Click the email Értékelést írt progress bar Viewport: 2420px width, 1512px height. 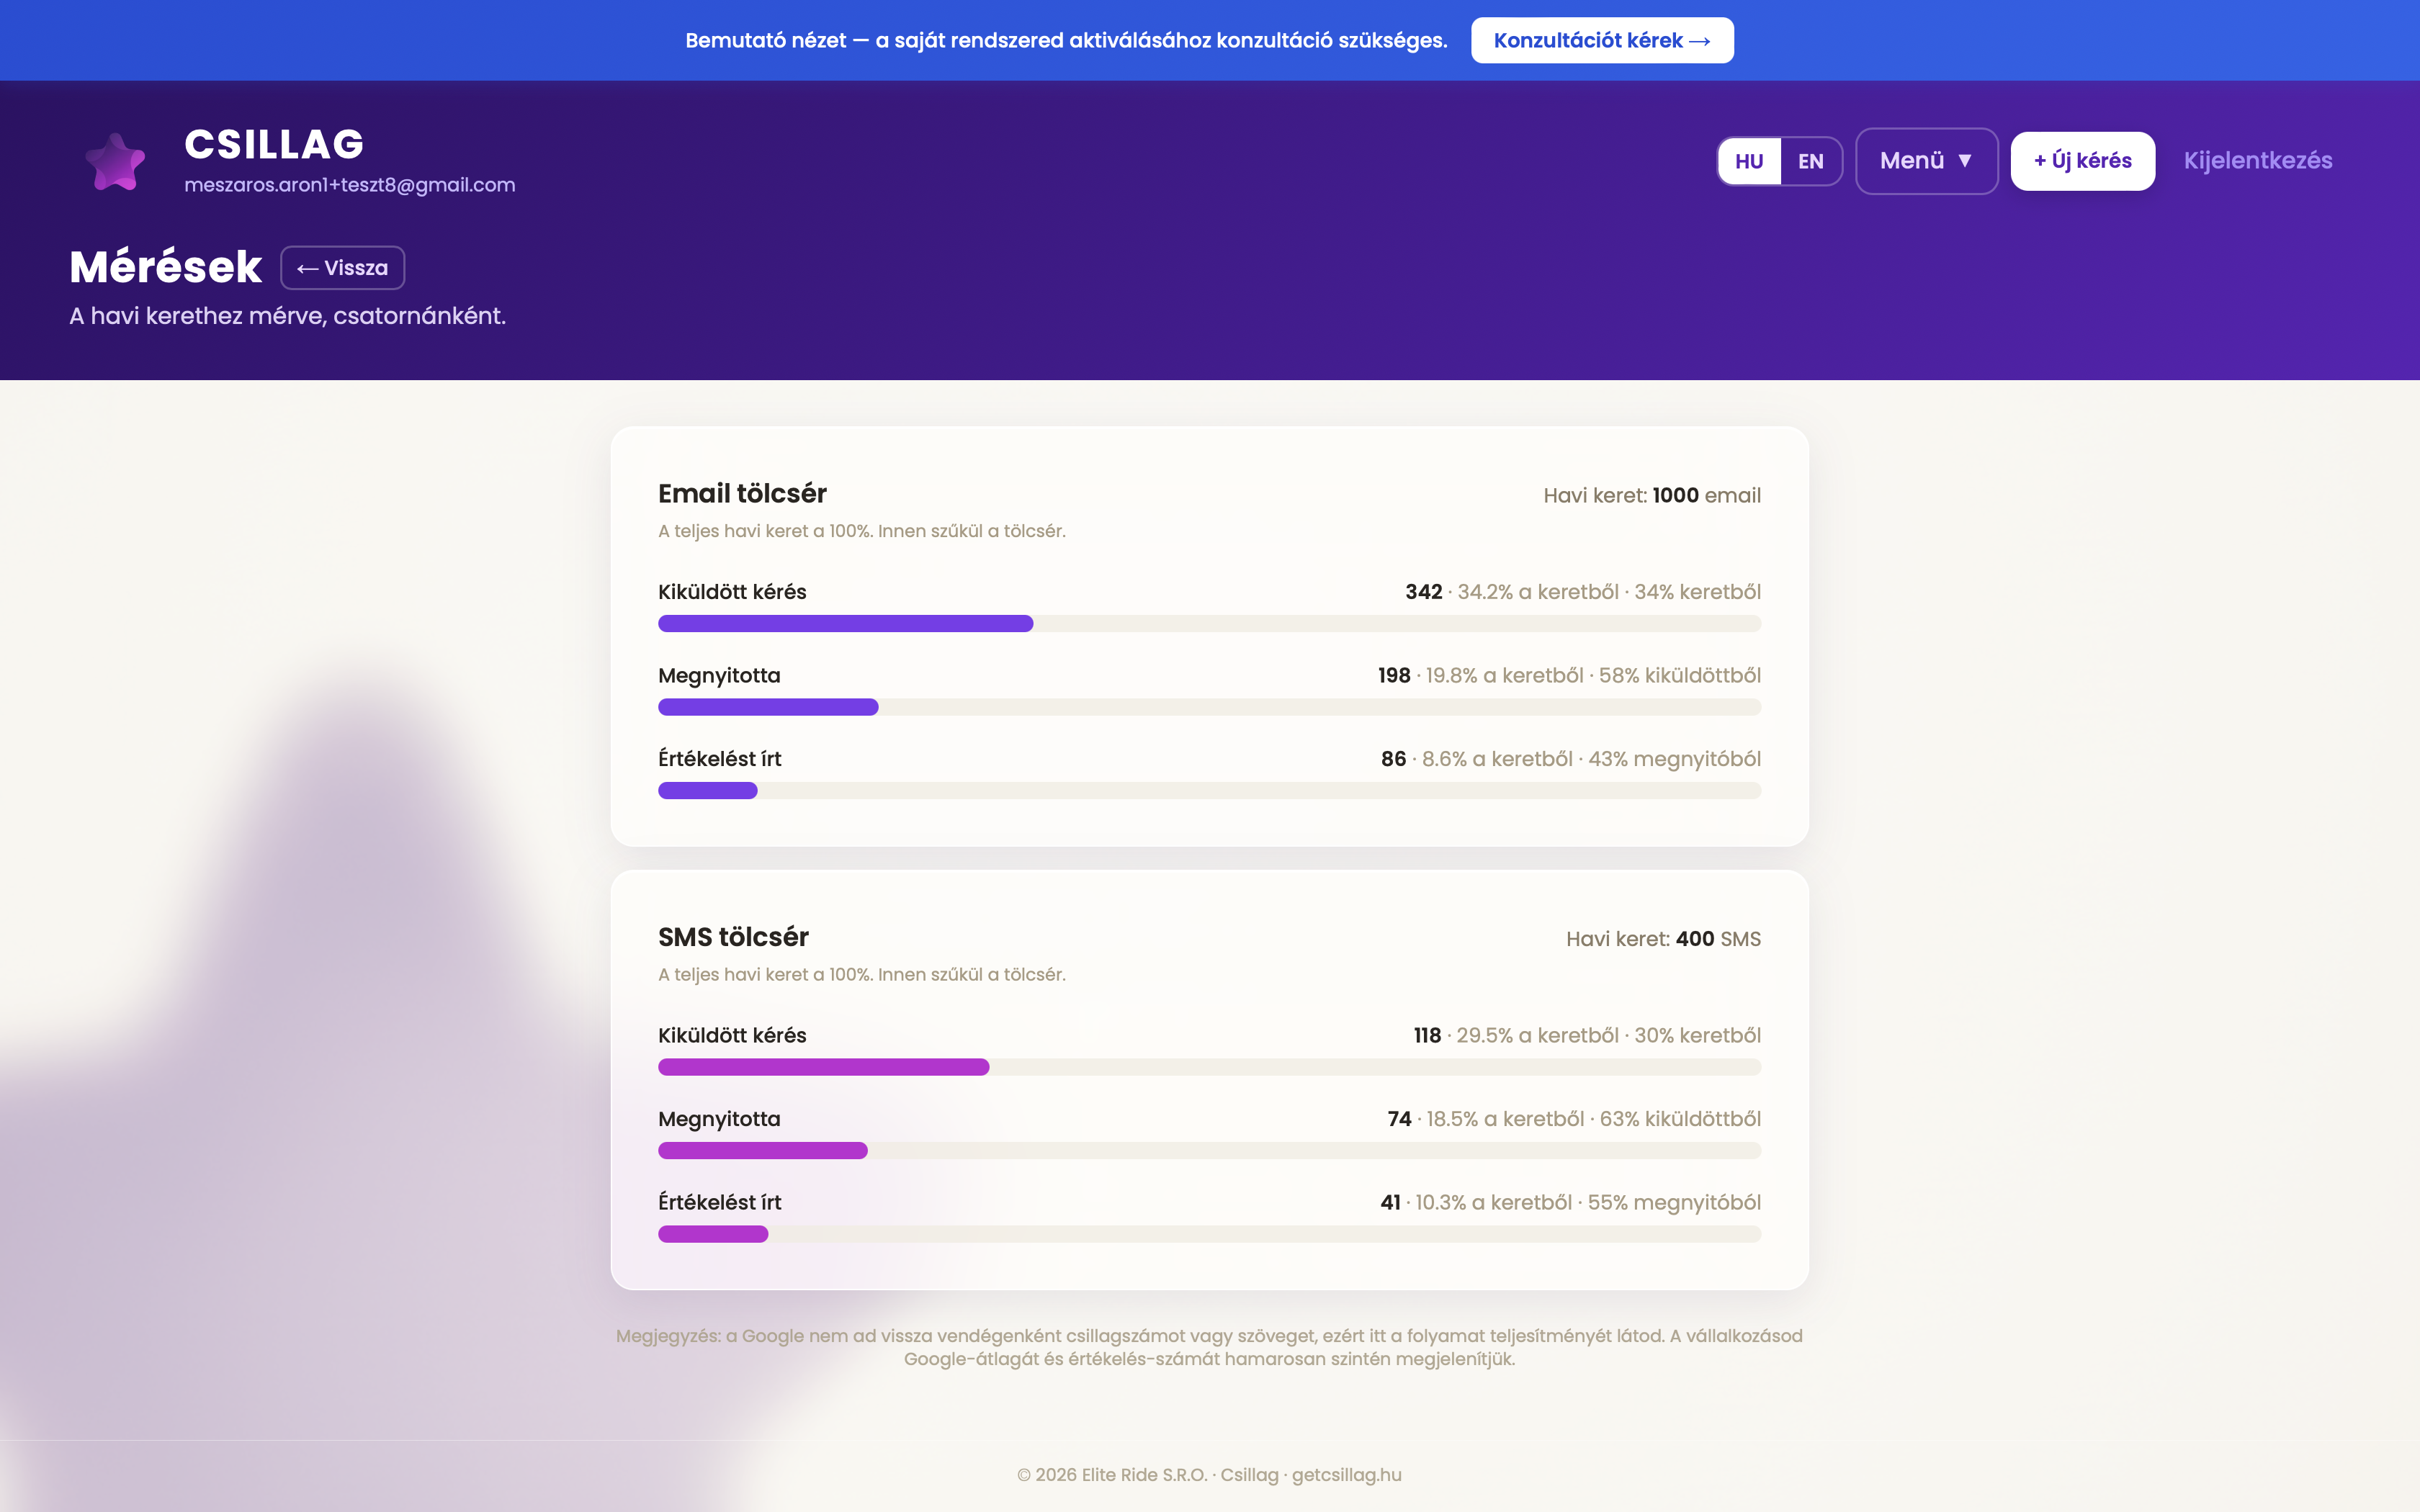(1209, 791)
